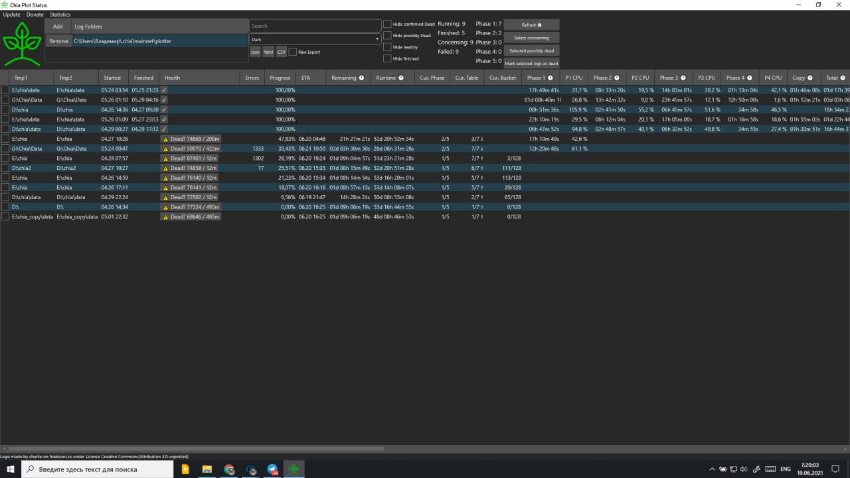850x478 pixels.
Task: Click the Errors column header
Action: pos(252,78)
